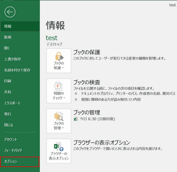177x172 pixels.
Task: Open 名前を付けて保存
Action: (20, 70)
